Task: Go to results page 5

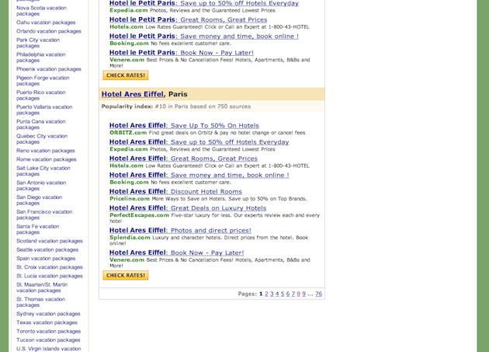Action: click(283, 294)
